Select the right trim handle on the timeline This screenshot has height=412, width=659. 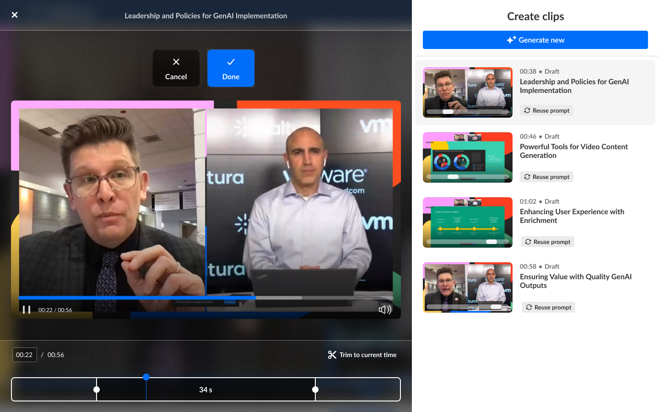tap(315, 390)
